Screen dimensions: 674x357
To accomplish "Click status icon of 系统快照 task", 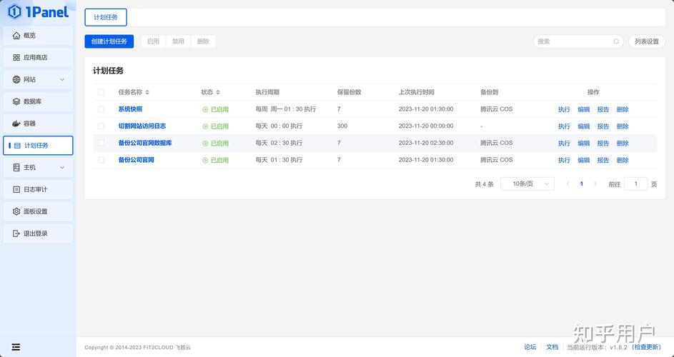I will pyautogui.click(x=205, y=109).
